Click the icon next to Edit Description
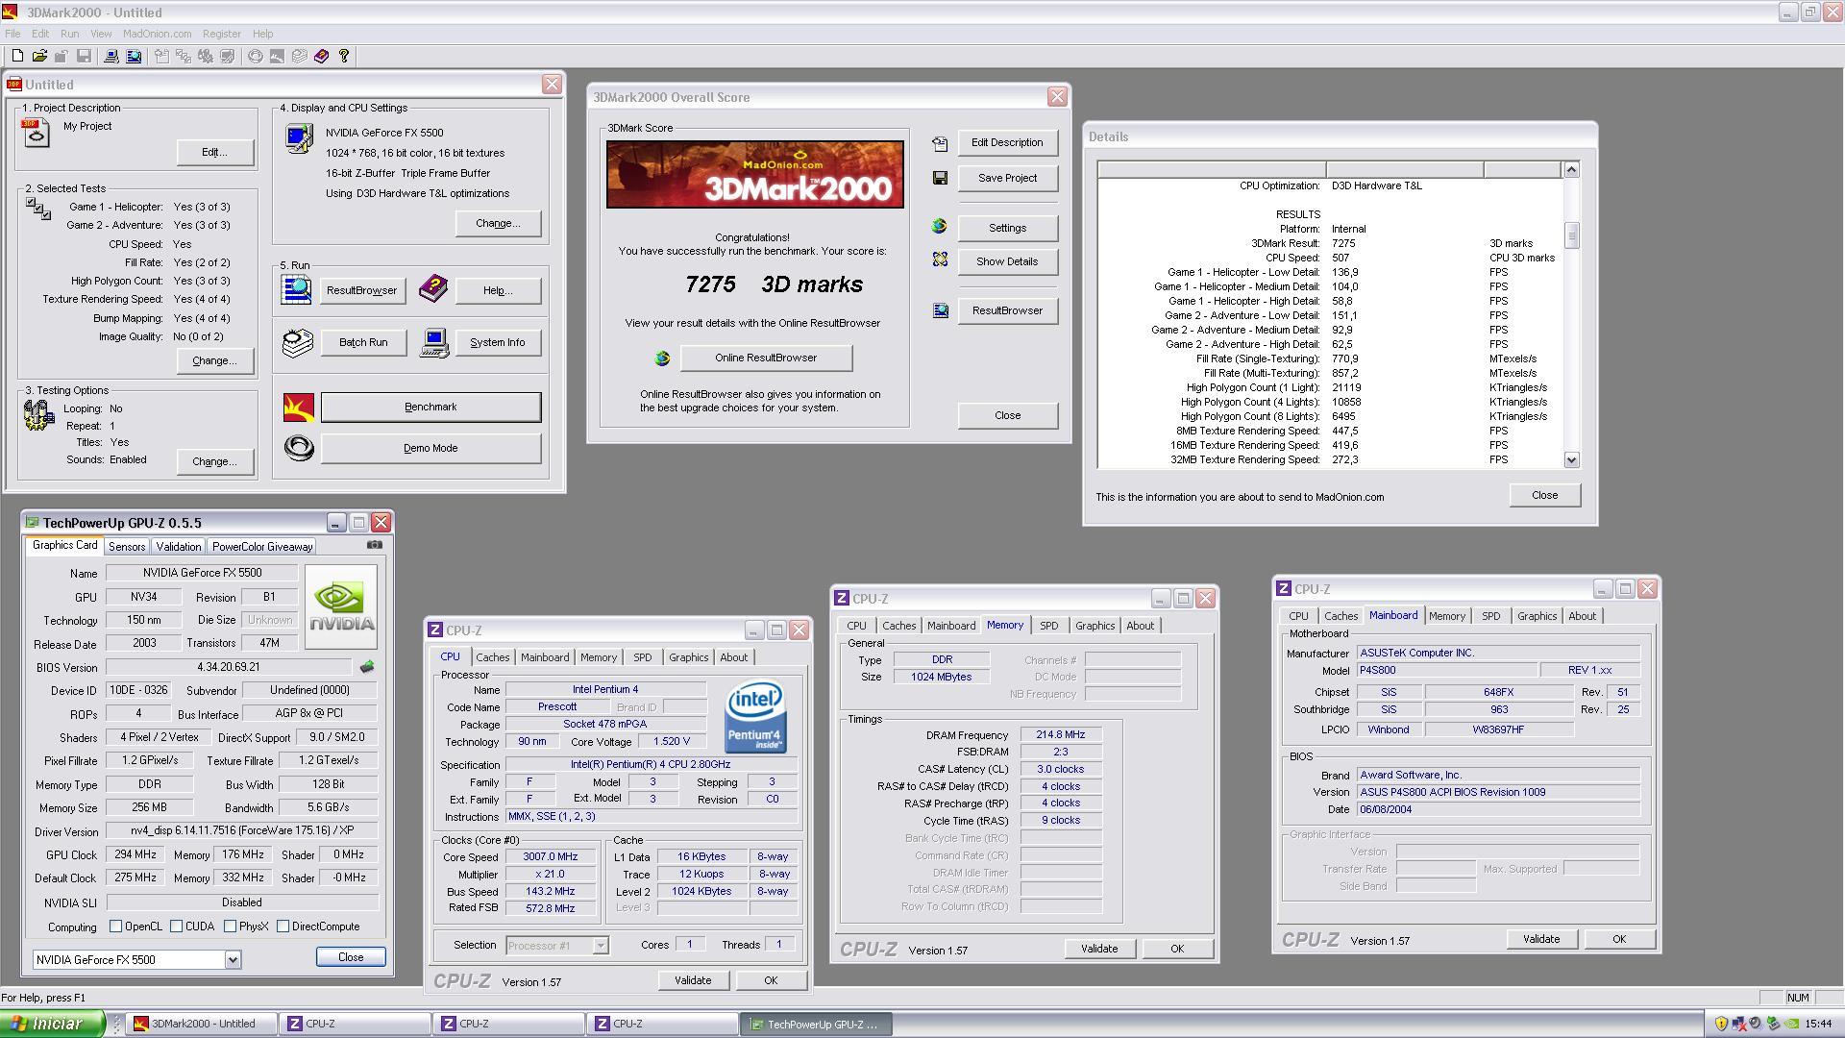Screen dimensions: 1845x1038 (x=940, y=143)
